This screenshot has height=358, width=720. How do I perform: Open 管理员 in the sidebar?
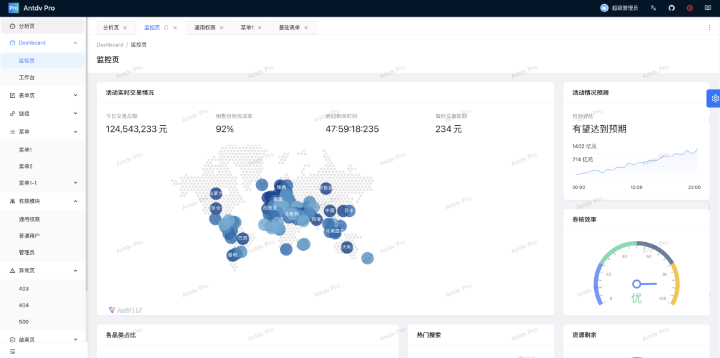coord(42,253)
